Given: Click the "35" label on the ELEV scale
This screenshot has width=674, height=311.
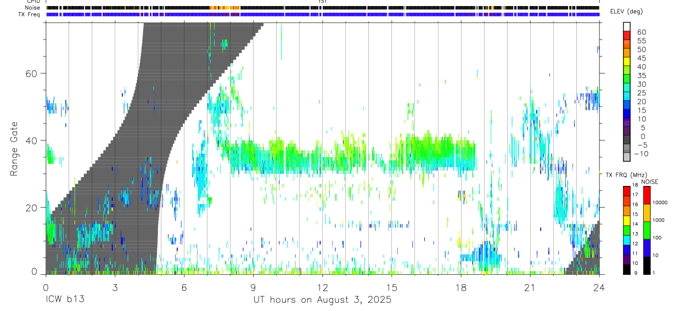Looking at the screenshot, I should [x=641, y=76].
